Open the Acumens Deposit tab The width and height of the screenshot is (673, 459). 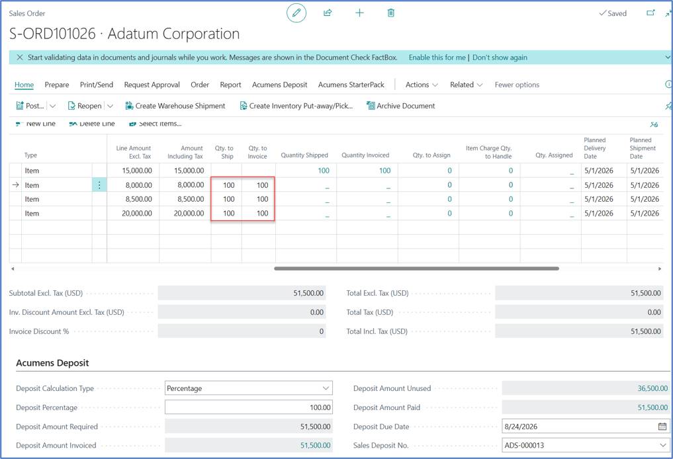279,85
